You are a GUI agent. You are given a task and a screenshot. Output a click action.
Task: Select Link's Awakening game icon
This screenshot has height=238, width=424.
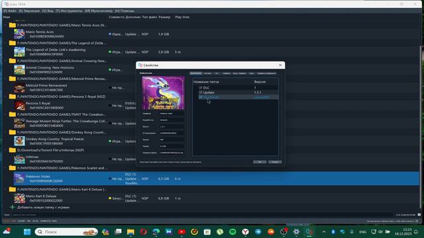point(19,52)
